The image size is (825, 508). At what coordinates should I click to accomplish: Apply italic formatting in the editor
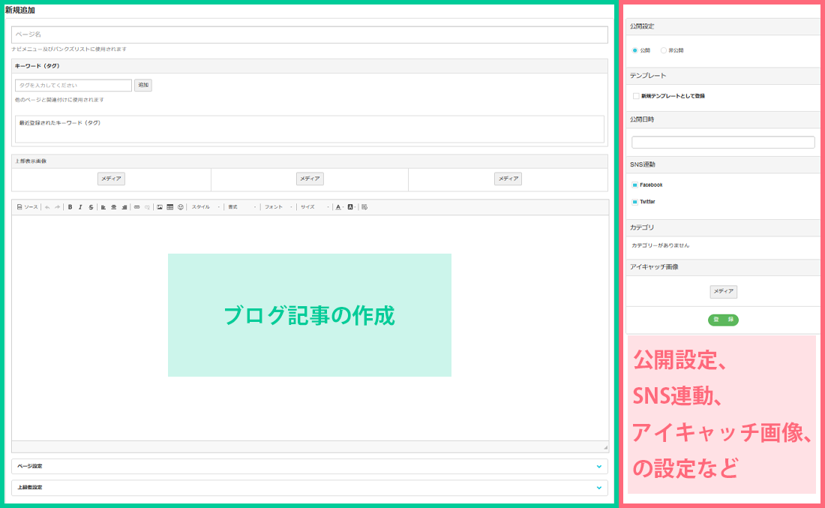[x=80, y=207]
